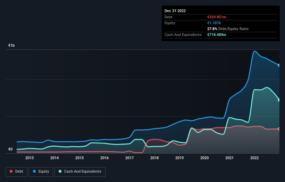Screen dimensions: 285x182
Task: Click the Dec 31 2022 tooltip date
Action: [175, 11]
